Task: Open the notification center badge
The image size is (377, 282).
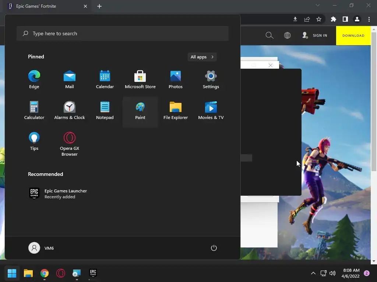Action: pyautogui.click(x=367, y=273)
